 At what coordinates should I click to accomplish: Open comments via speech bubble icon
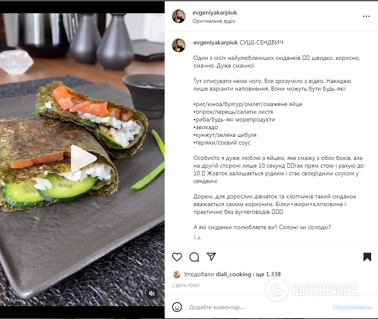pyautogui.click(x=194, y=257)
